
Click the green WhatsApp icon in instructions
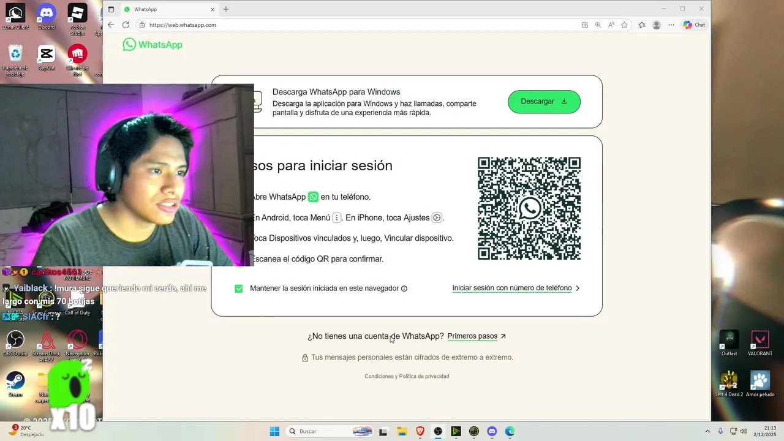(x=313, y=197)
